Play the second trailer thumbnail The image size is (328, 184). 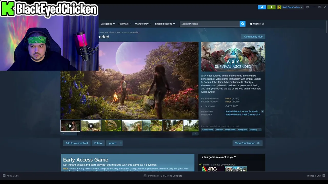tap(91, 126)
